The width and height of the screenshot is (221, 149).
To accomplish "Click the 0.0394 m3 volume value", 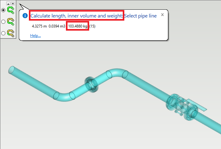I will click(57, 26).
